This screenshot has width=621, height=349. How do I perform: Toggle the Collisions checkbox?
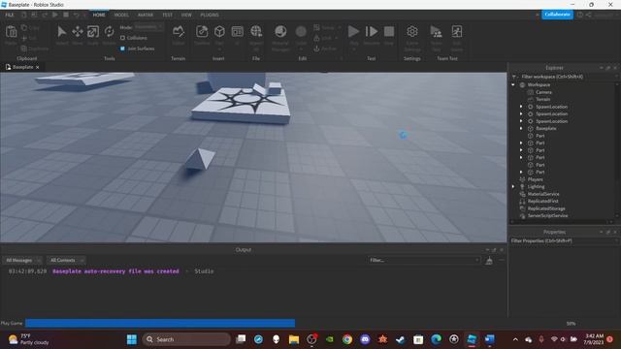(123, 38)
